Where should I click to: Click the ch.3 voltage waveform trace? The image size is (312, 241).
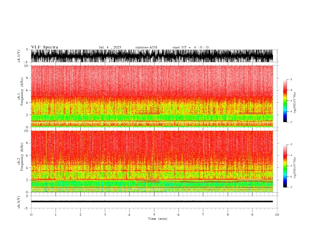[152, 202]
